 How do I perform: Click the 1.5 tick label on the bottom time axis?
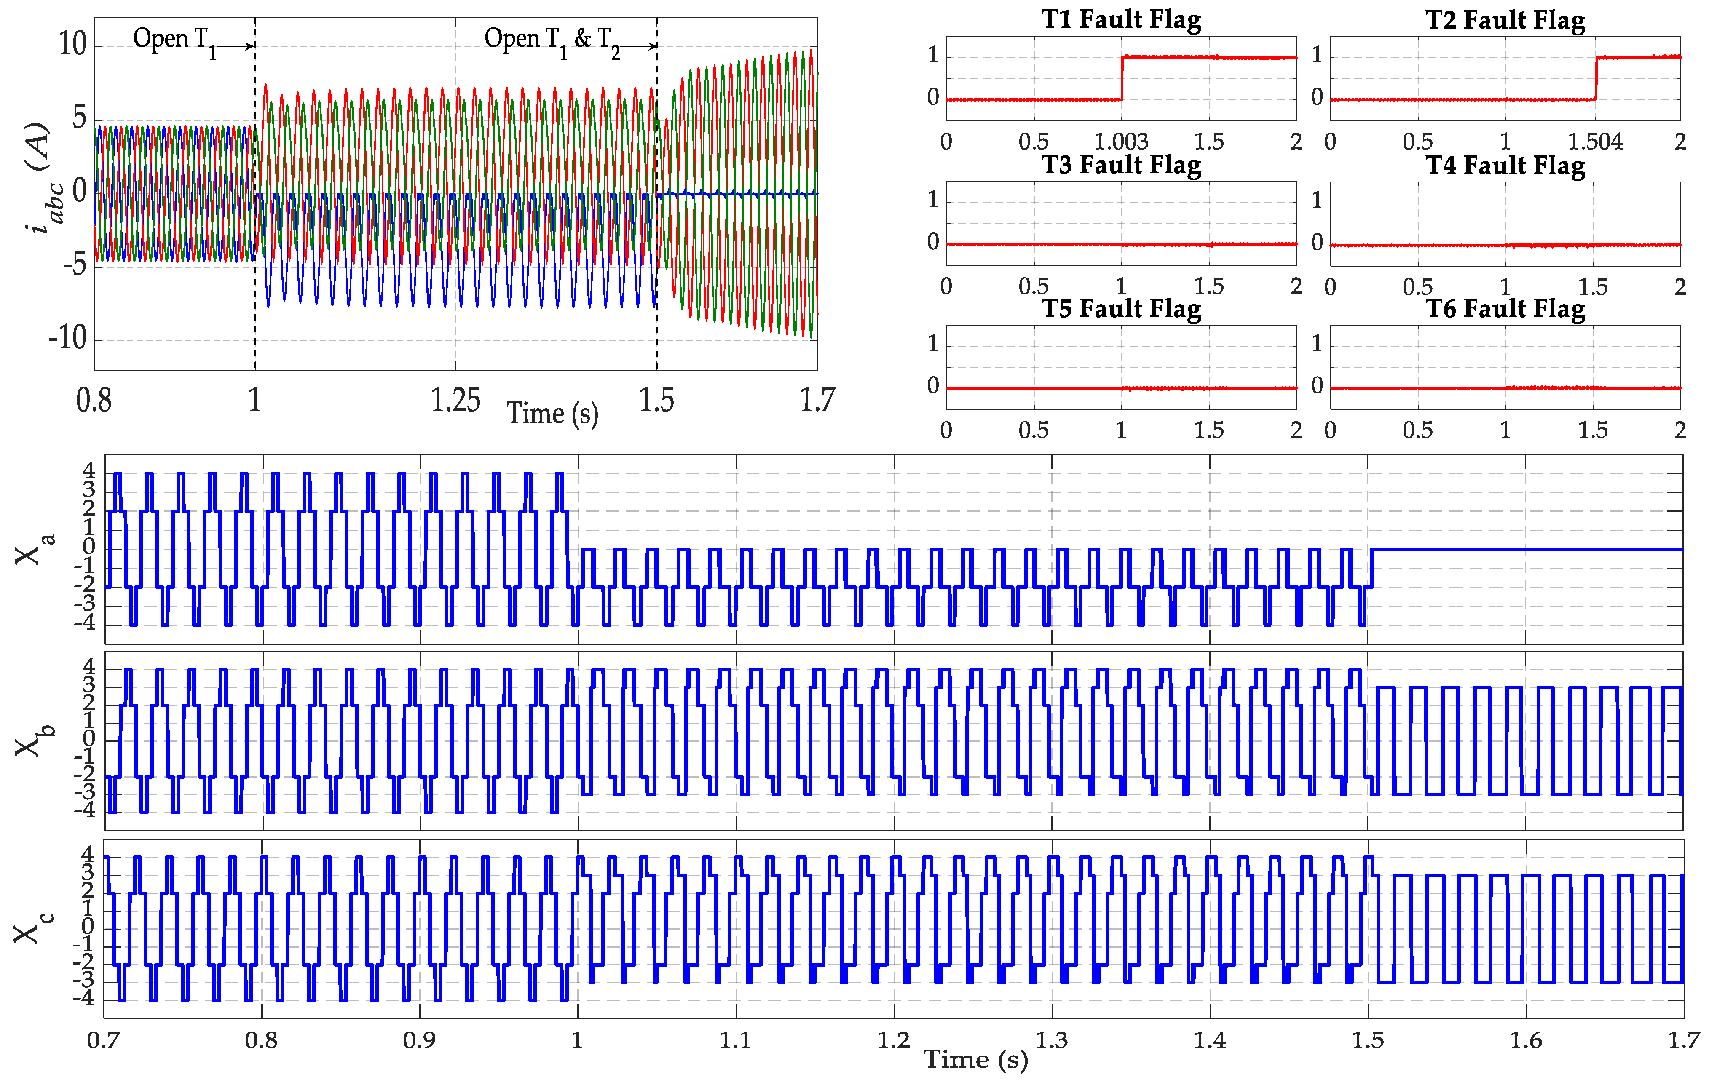1367,1040
